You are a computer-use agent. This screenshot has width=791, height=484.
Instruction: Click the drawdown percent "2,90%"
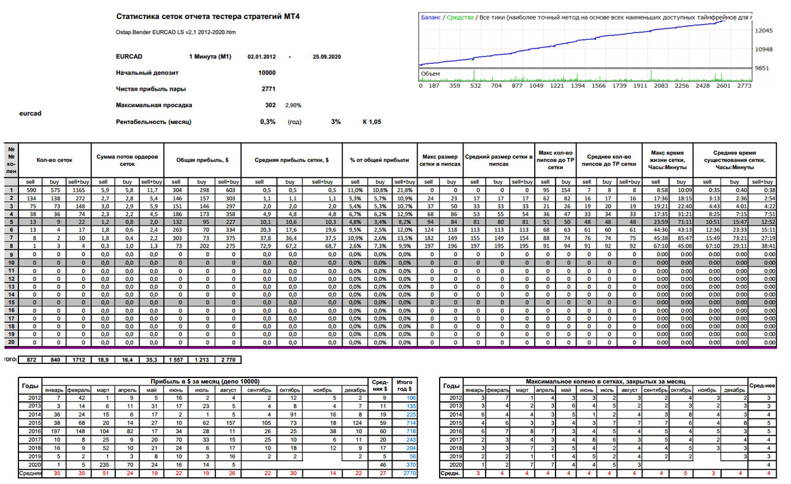293,105
